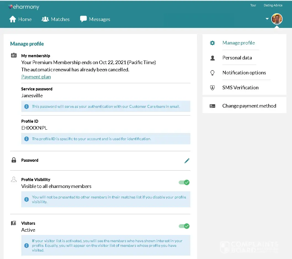Go to Notification options

click(x=244, y=73)
